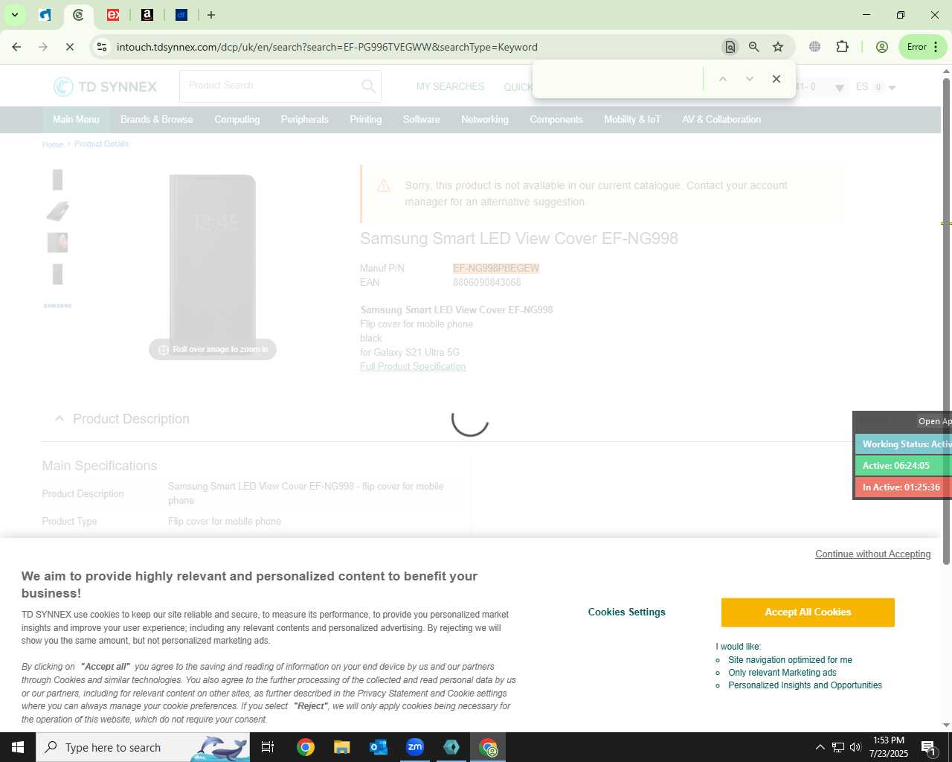Open Mobility & IoT menu
The width and height of the screenshot is (952, 762).
coord(632,119)
